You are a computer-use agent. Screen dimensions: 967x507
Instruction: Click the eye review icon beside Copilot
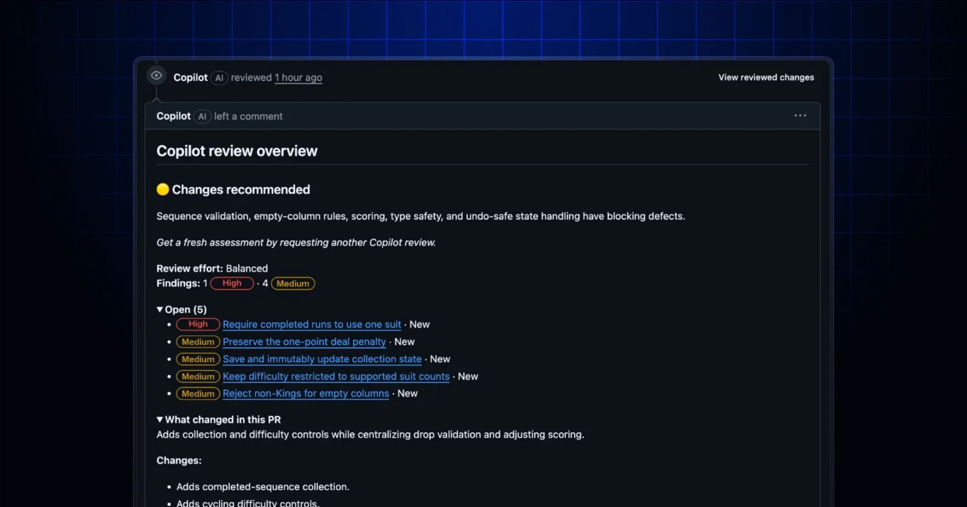[x=157, y=75]
